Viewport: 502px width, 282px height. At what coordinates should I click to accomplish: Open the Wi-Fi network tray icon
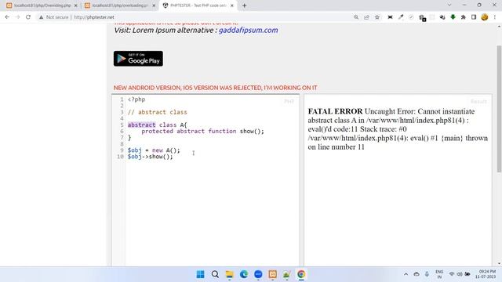[452, 274]
